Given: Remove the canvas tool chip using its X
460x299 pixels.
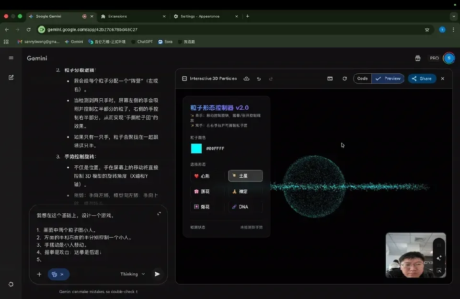Looking at the screenshot, I should (x=62, y=275).
